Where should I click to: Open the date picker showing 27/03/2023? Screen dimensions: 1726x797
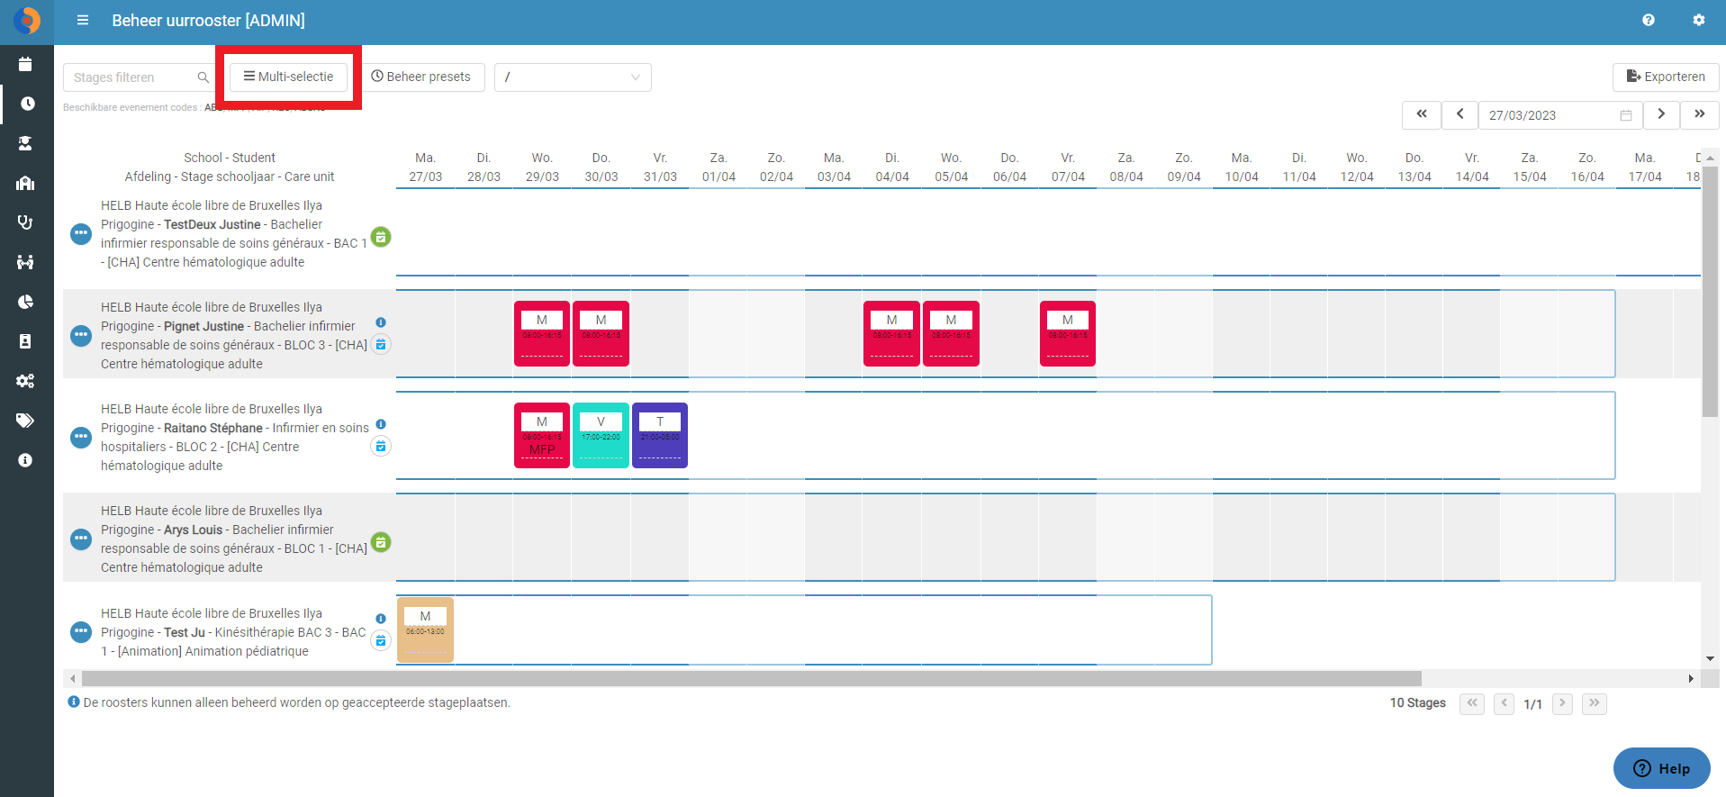(x=1559, y=115)
